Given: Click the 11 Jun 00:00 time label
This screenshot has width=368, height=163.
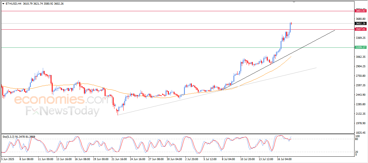Looking at the screenshot, I should click(45, 159).
